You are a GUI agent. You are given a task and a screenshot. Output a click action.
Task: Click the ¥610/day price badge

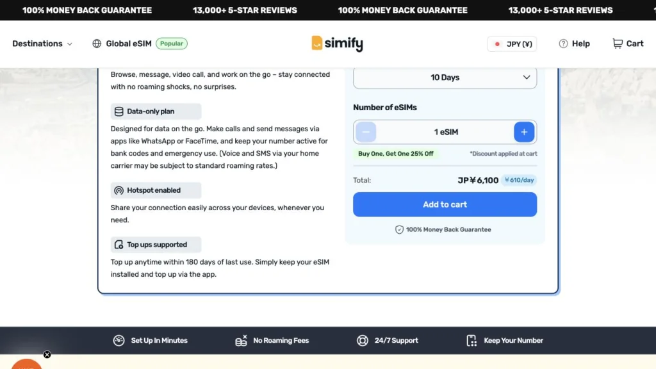point(519,180)
